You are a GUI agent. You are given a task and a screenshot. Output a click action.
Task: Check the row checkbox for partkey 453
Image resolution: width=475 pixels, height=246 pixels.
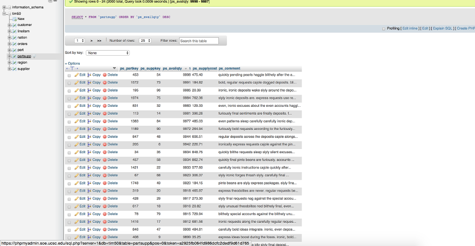[69, 75]
